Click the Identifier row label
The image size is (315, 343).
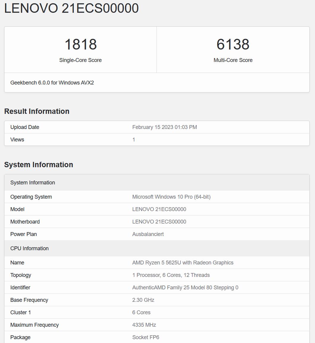point(20,288)
